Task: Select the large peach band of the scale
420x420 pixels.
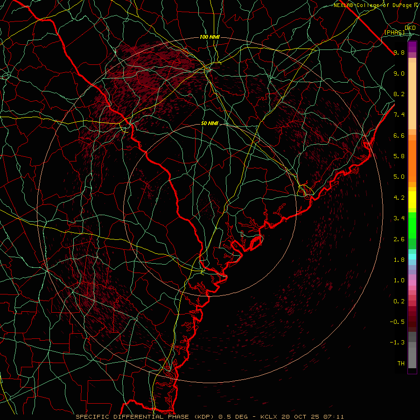Action: click(412, 96)
